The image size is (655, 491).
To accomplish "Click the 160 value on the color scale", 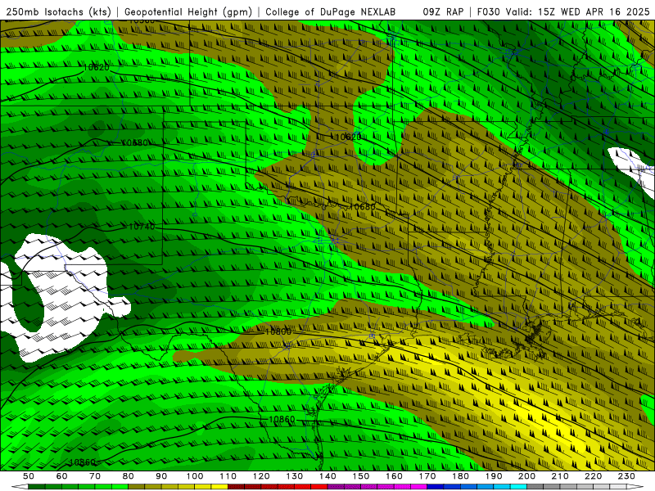I will pos(394,476).
